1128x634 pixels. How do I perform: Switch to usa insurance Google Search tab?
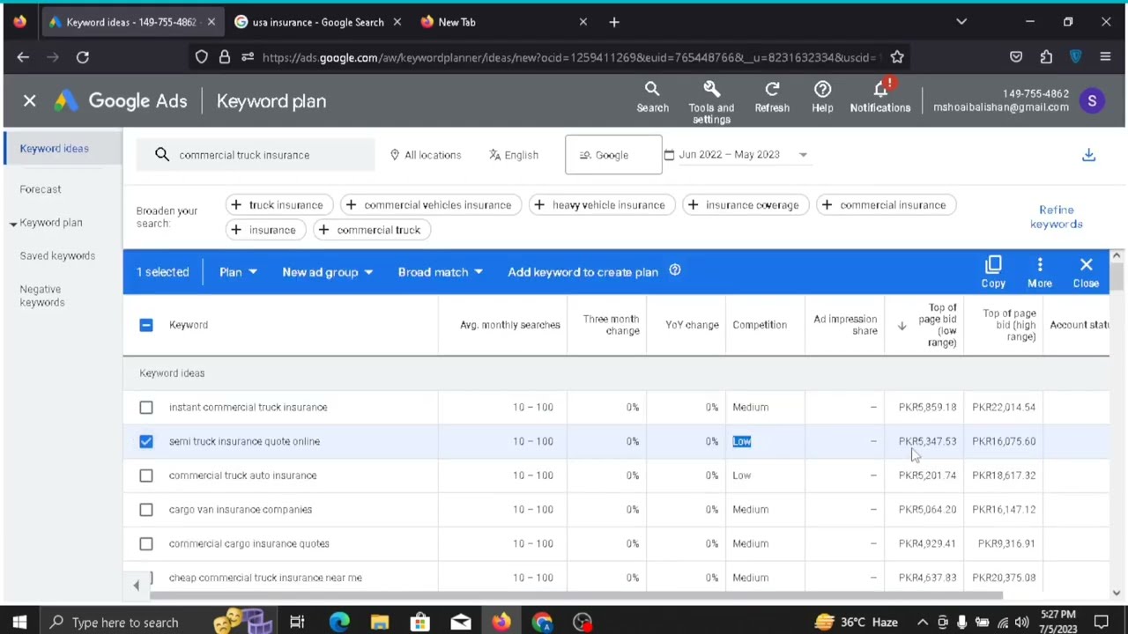(x=317, y=22)
